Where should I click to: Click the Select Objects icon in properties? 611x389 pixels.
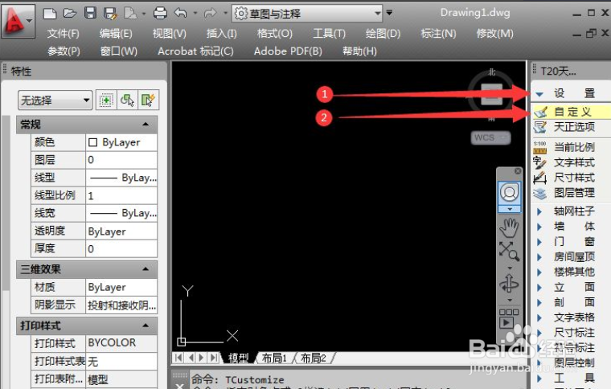coord(127,100)
